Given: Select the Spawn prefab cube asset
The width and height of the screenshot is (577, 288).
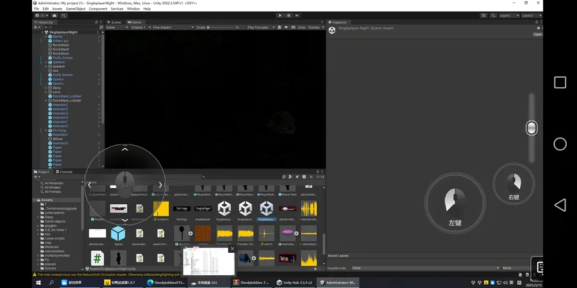Looking at the screenshot, I should [118, 233].
